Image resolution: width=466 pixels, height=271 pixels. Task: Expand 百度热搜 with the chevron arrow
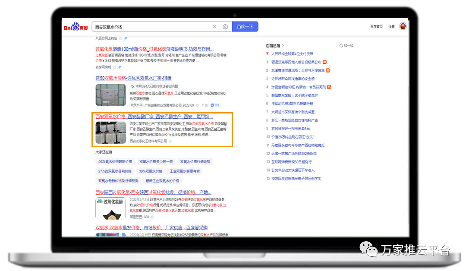click(x=283, y=45)
